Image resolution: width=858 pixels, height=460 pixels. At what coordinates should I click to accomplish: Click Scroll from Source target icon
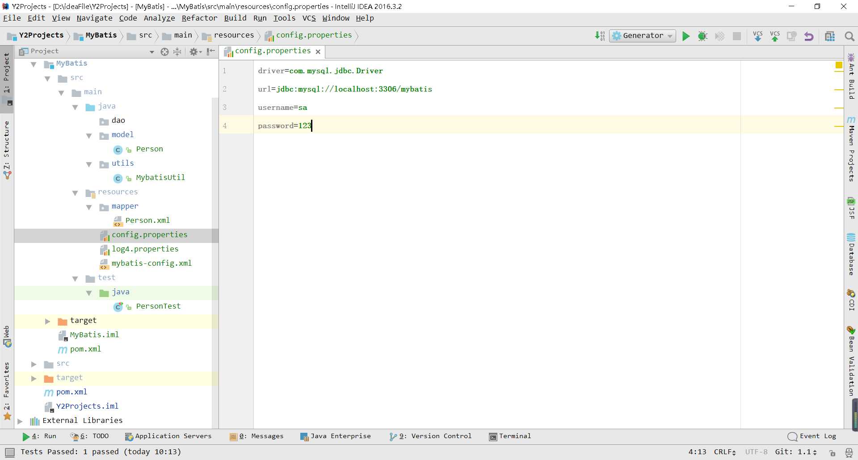[164, 52]
